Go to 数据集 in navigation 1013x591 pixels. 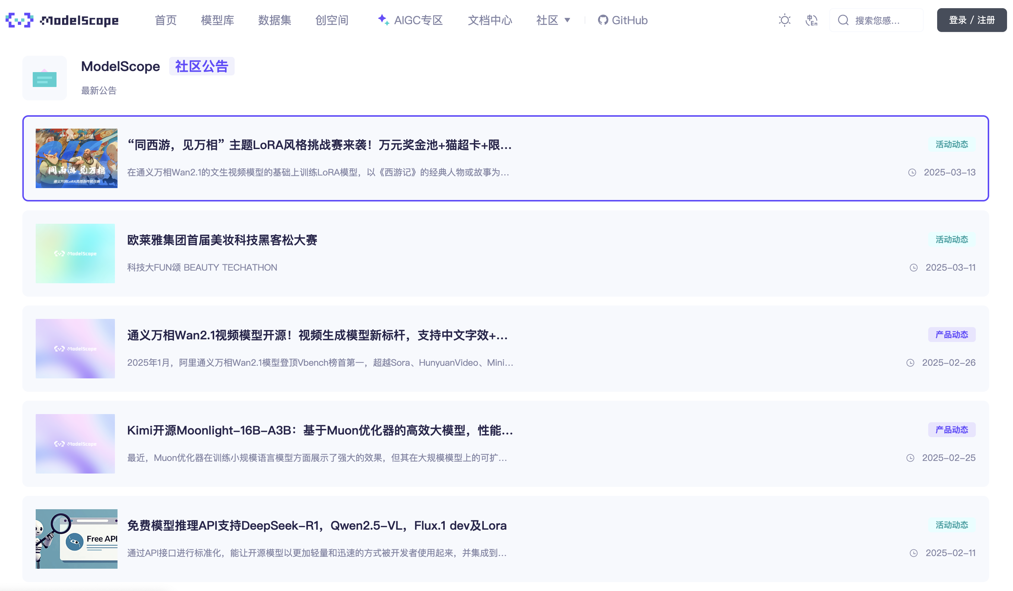coord(274,20)
